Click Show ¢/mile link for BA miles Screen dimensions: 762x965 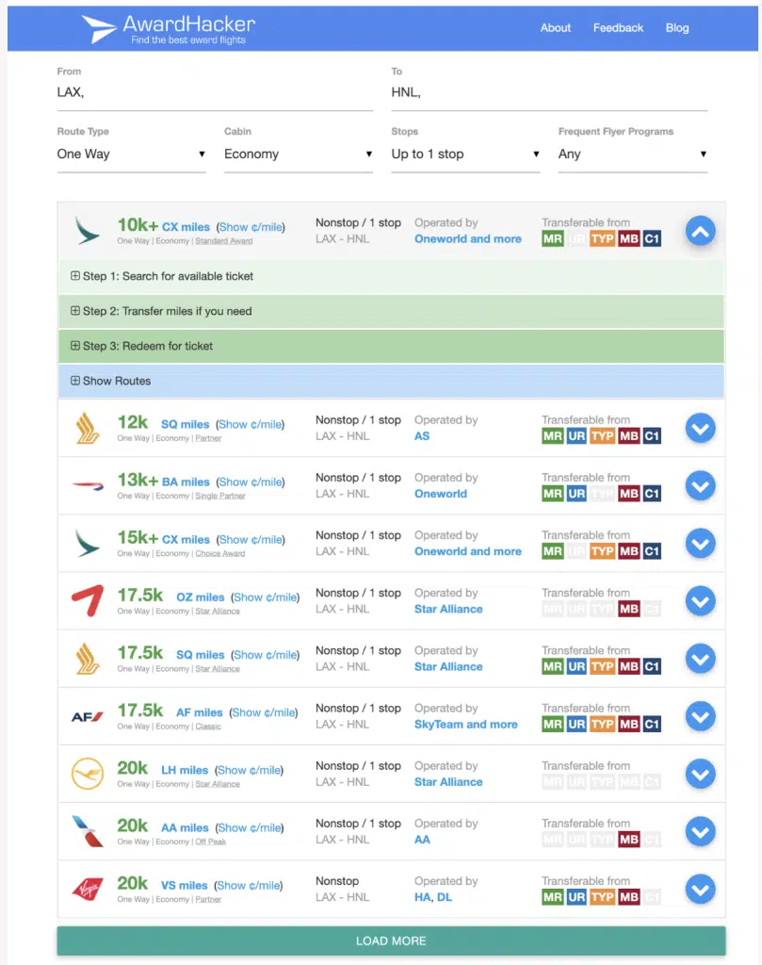pyautogui.click(x=250, y=482)
